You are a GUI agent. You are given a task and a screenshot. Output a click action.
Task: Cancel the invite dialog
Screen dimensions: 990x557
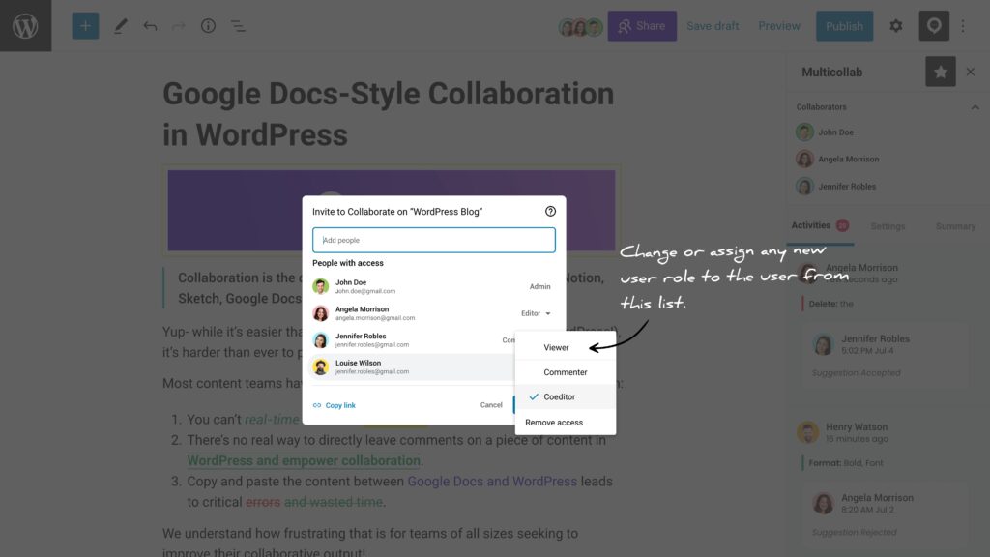[490, 405]
